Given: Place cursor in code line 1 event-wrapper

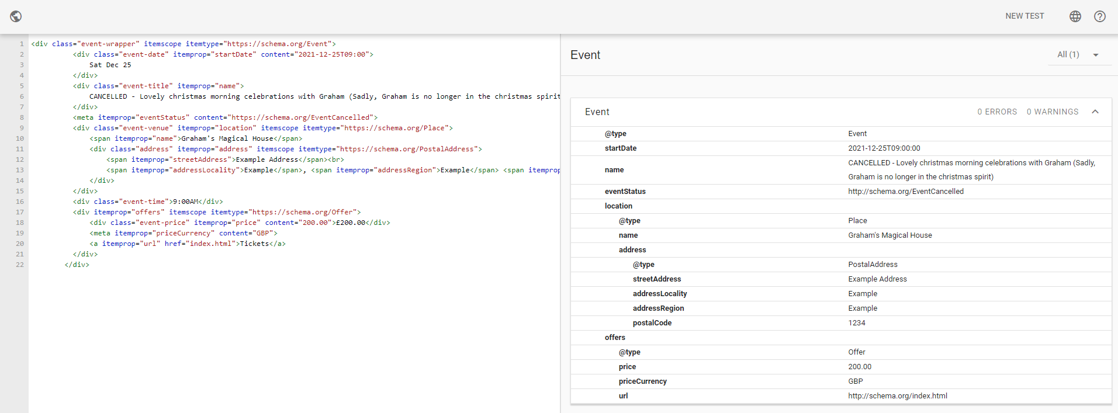Looking at the screenshot, I should (184, 44).
